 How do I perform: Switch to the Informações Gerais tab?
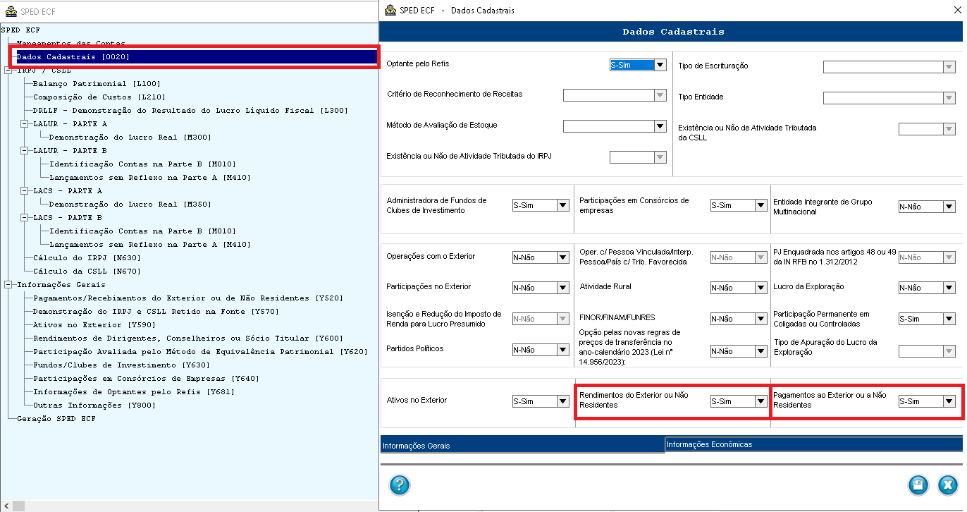coord(522,445)
